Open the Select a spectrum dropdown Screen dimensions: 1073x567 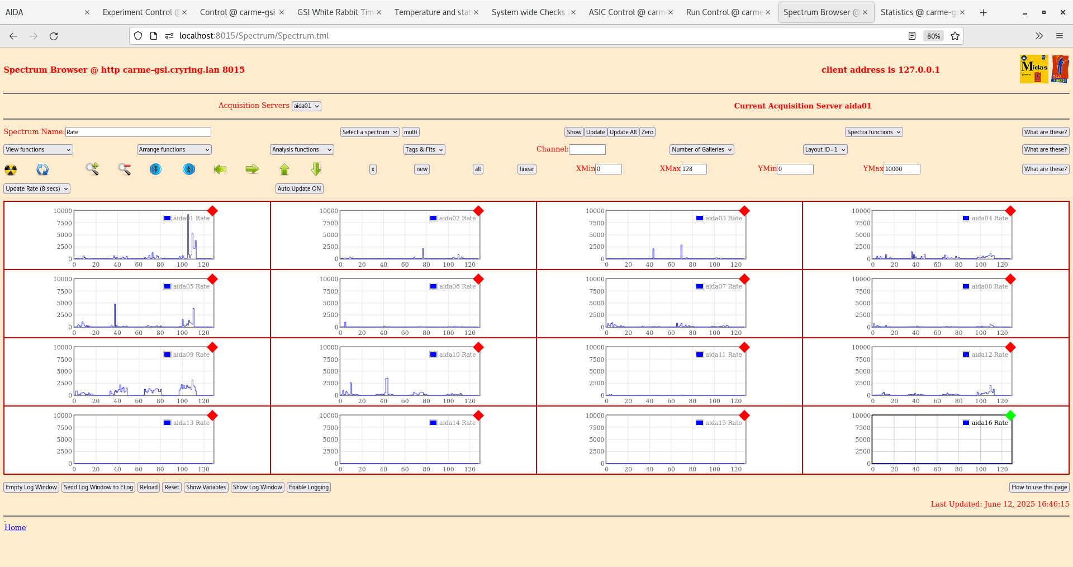(369, 132)
